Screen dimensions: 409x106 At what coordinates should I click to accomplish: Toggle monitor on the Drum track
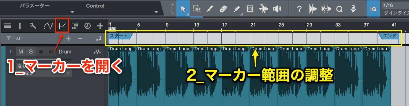click(51, 52)
